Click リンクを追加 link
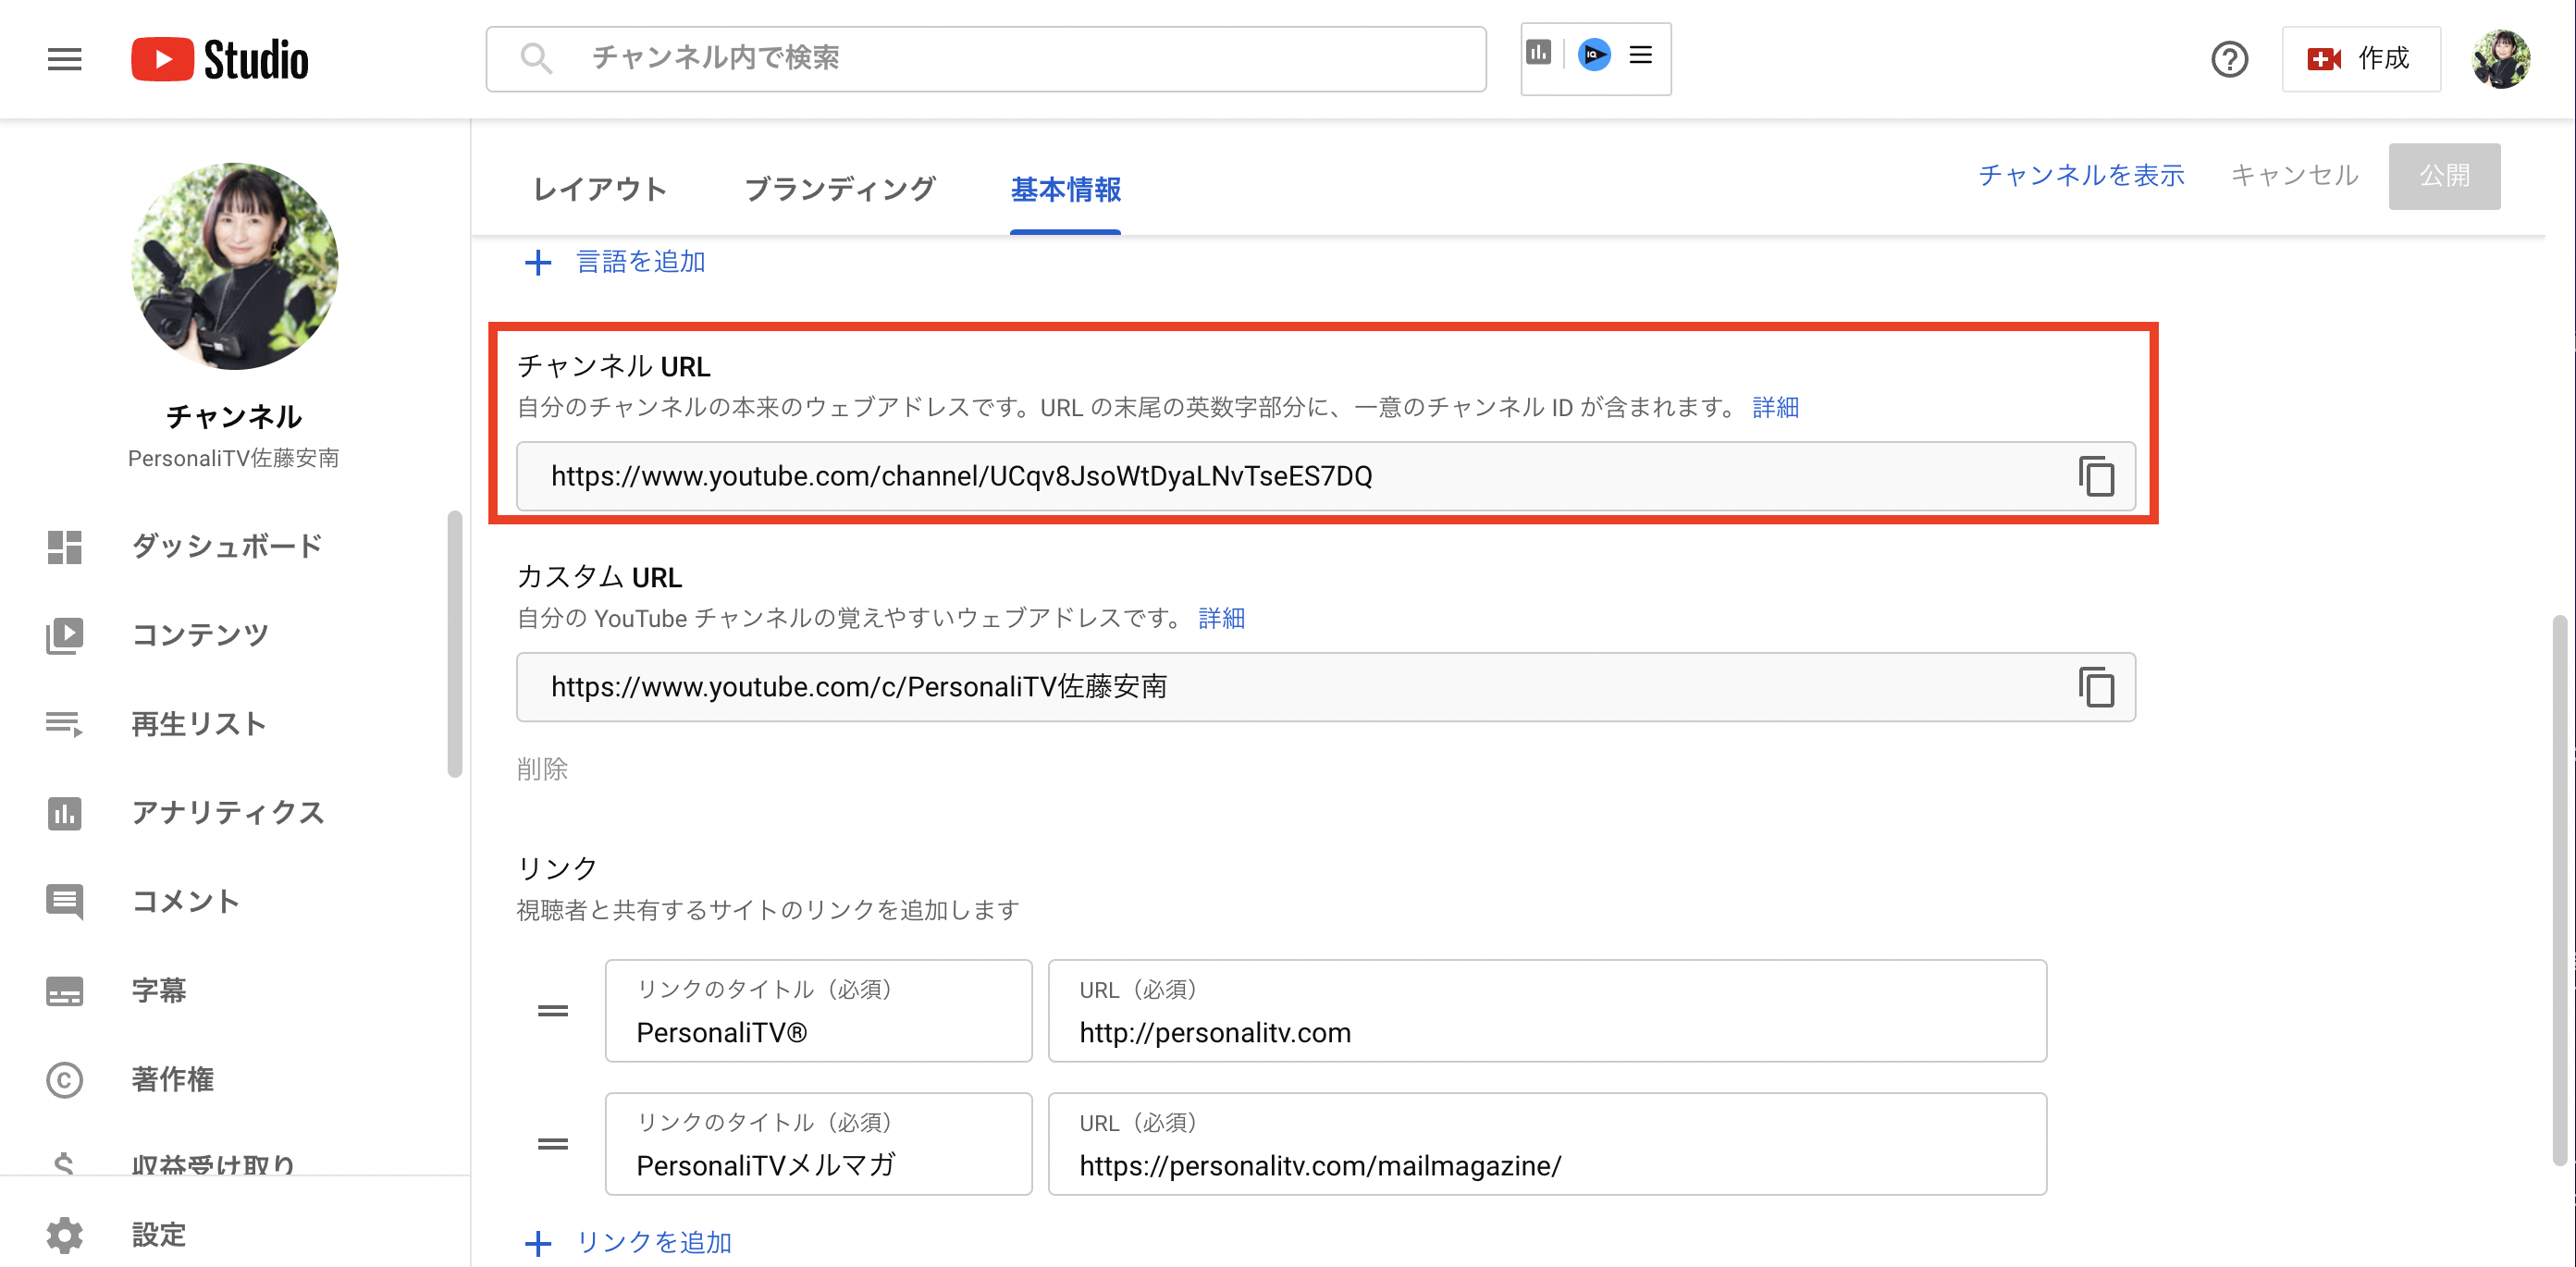Image resolution: width=2576 pixels, height=1267 pixels. click(654, 1243)
